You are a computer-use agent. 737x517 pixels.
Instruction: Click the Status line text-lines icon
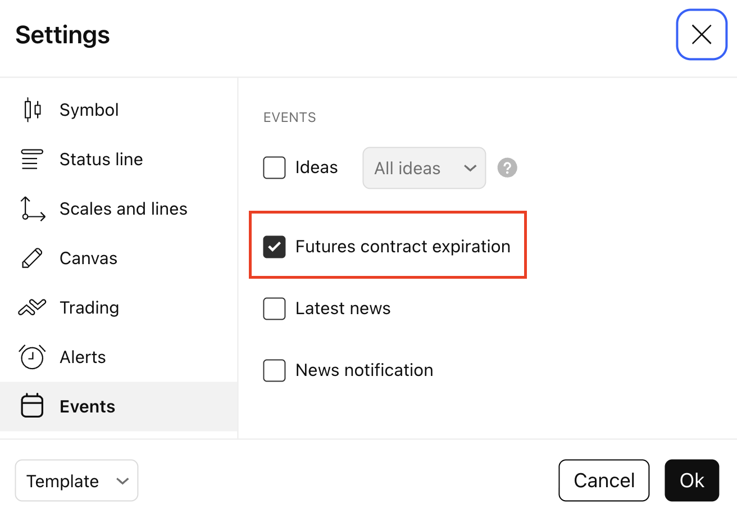tap(32, 159)
